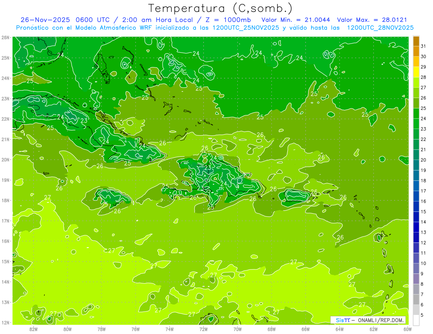
Task: Click the legend value label 7
Action: tap(422, 294)
